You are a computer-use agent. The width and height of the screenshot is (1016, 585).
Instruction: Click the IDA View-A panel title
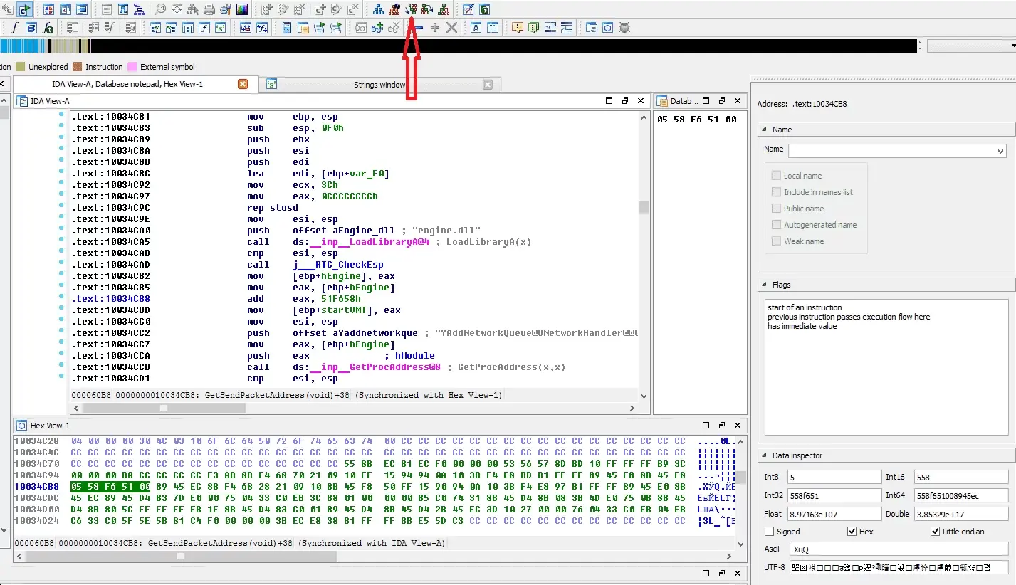click(x=50, y=101)
